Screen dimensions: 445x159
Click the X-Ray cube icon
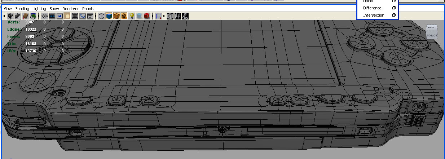tap(170, 16)
